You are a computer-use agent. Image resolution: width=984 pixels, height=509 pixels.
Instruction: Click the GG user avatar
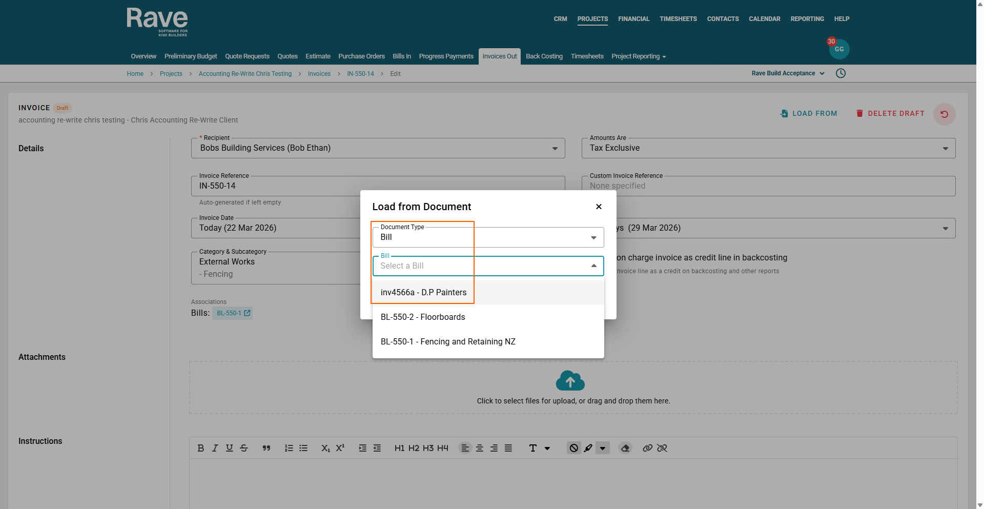pos(839,49)
